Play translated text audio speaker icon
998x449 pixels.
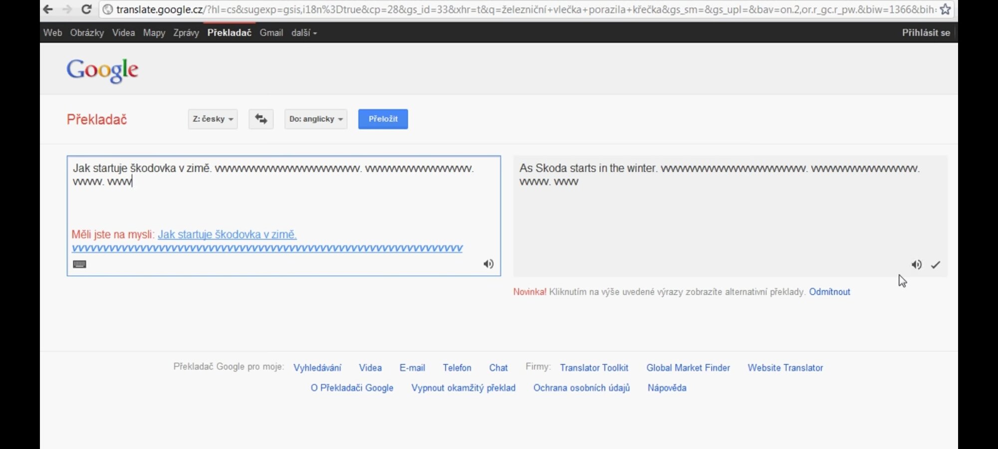pyautogui.click(x=916, y=265)
